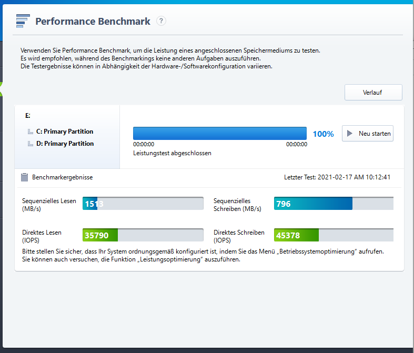Click the Performance Benchmark title text
This screenshot has width=414, height=353.
pos(93,22)
